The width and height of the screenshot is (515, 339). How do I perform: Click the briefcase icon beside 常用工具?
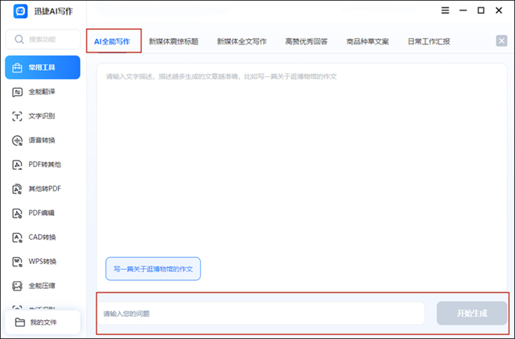click(x=17, y=68)
